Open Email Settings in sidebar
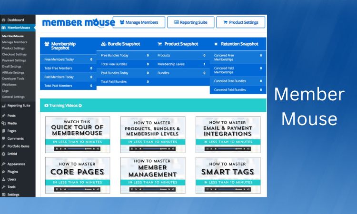Image resolution: width=357 pixels, height=214 pixels. [11, 67]
